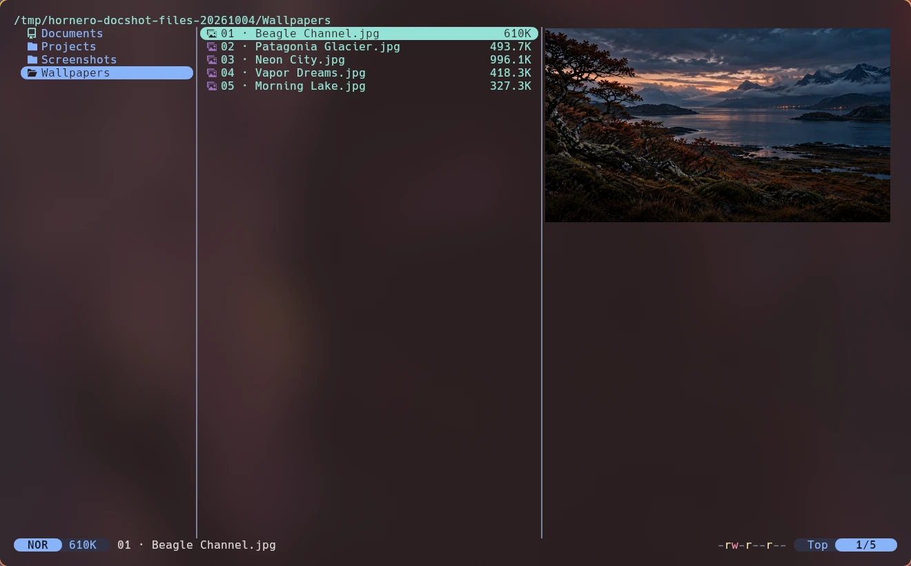Click the current path at the top

click(x=173, y=20)
